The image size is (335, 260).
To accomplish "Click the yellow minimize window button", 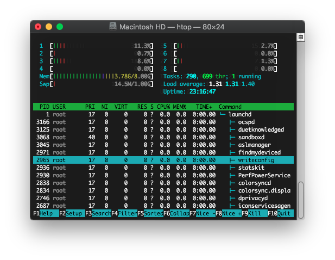I will click(49, 27).
